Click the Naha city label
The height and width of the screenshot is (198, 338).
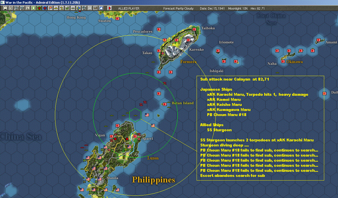point(272,64)
